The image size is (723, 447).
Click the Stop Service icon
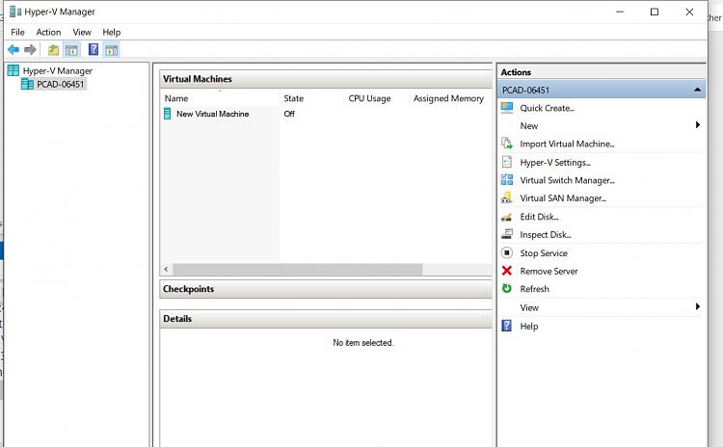click(x=507, y=252)
